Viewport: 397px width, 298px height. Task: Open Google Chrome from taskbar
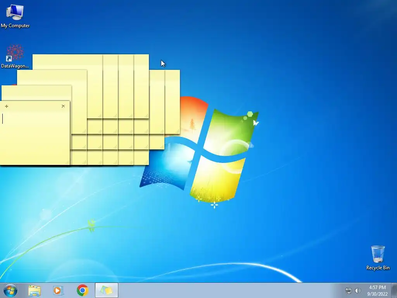coord(82,290)
